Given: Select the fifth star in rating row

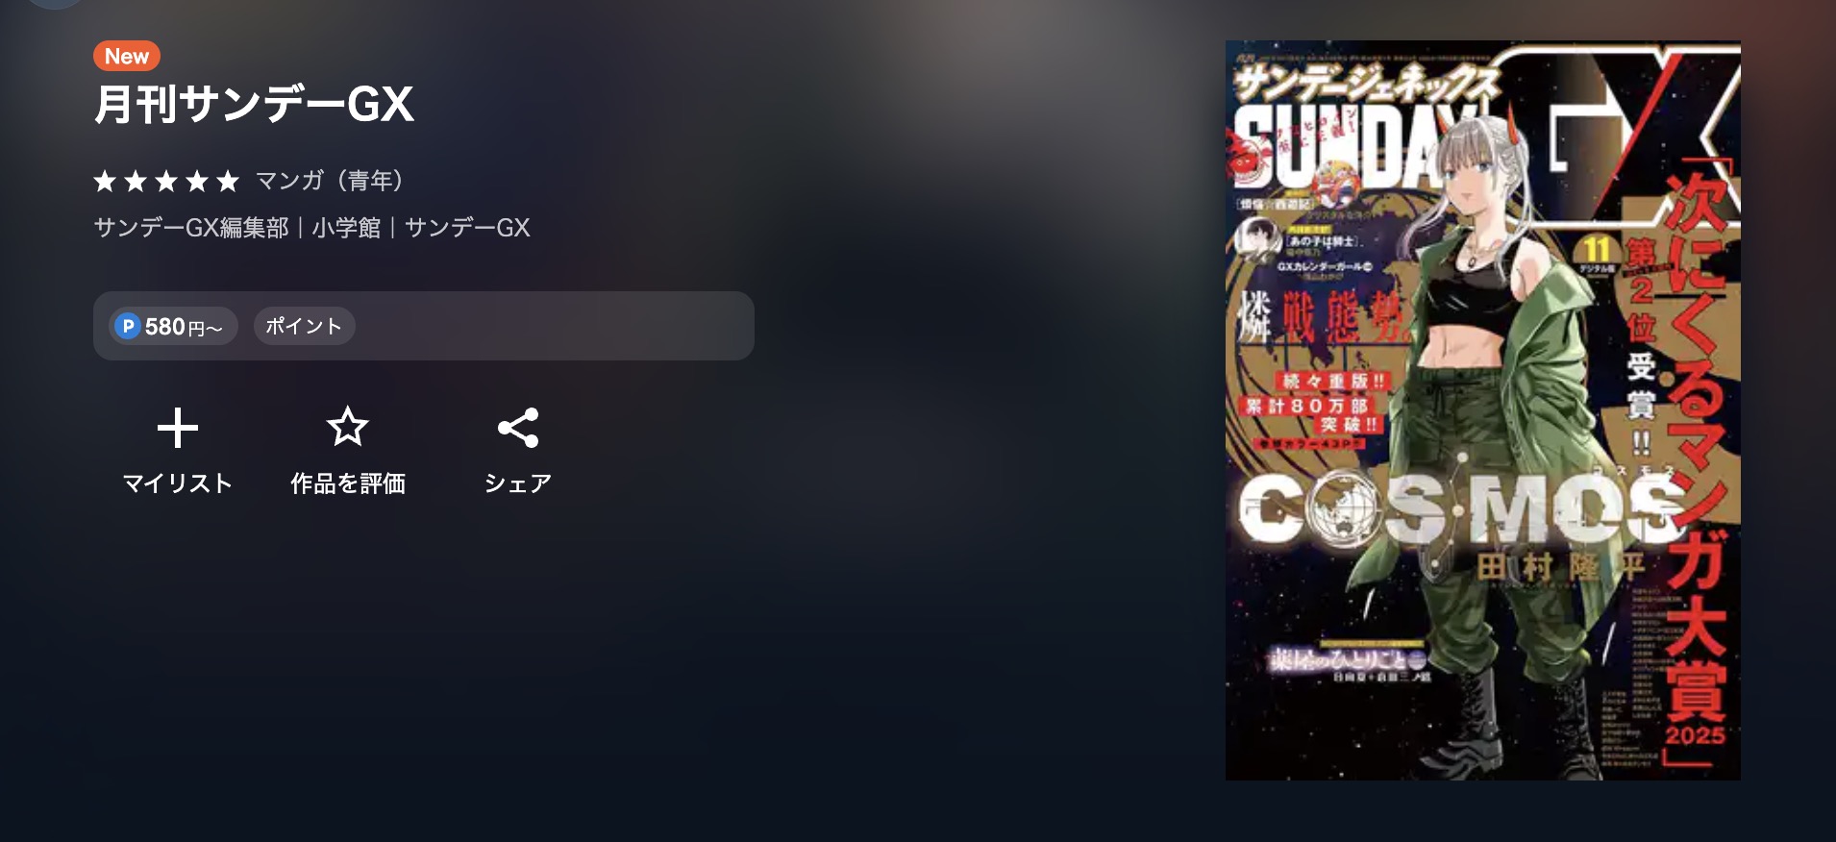Looking at the screenshot, I should tap(228, 181).
